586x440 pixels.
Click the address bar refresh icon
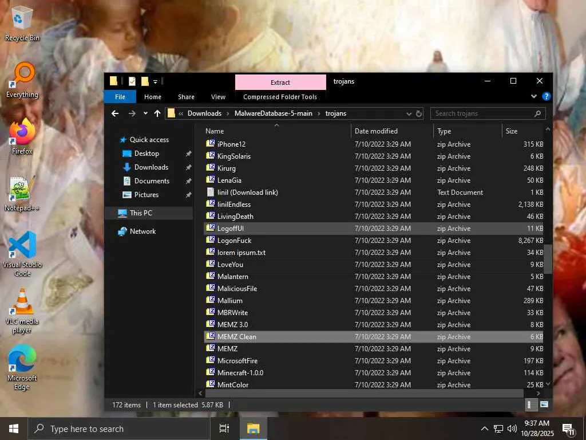pos(419,113)
